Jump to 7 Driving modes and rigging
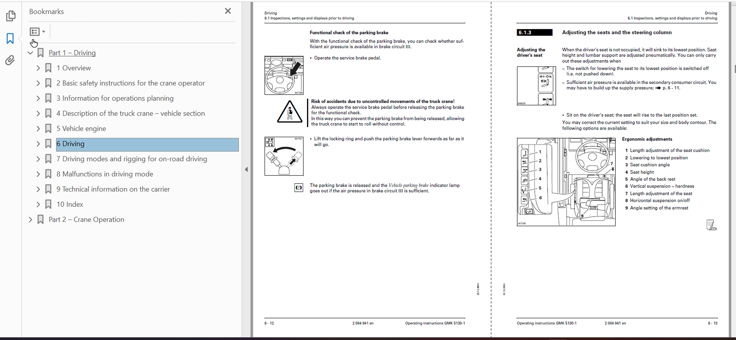Viewport: 736px width, 340px height. click(132, 159)
